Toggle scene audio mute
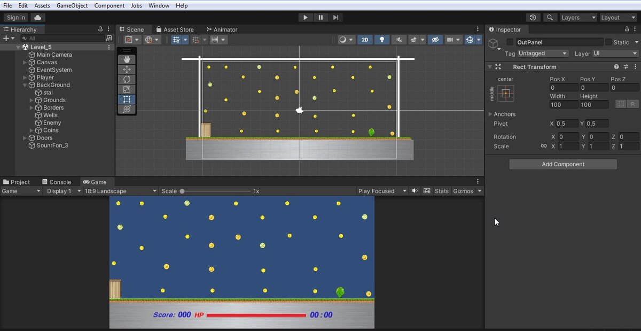This screenshot has height=331, width=641. (x=398, y=40)
